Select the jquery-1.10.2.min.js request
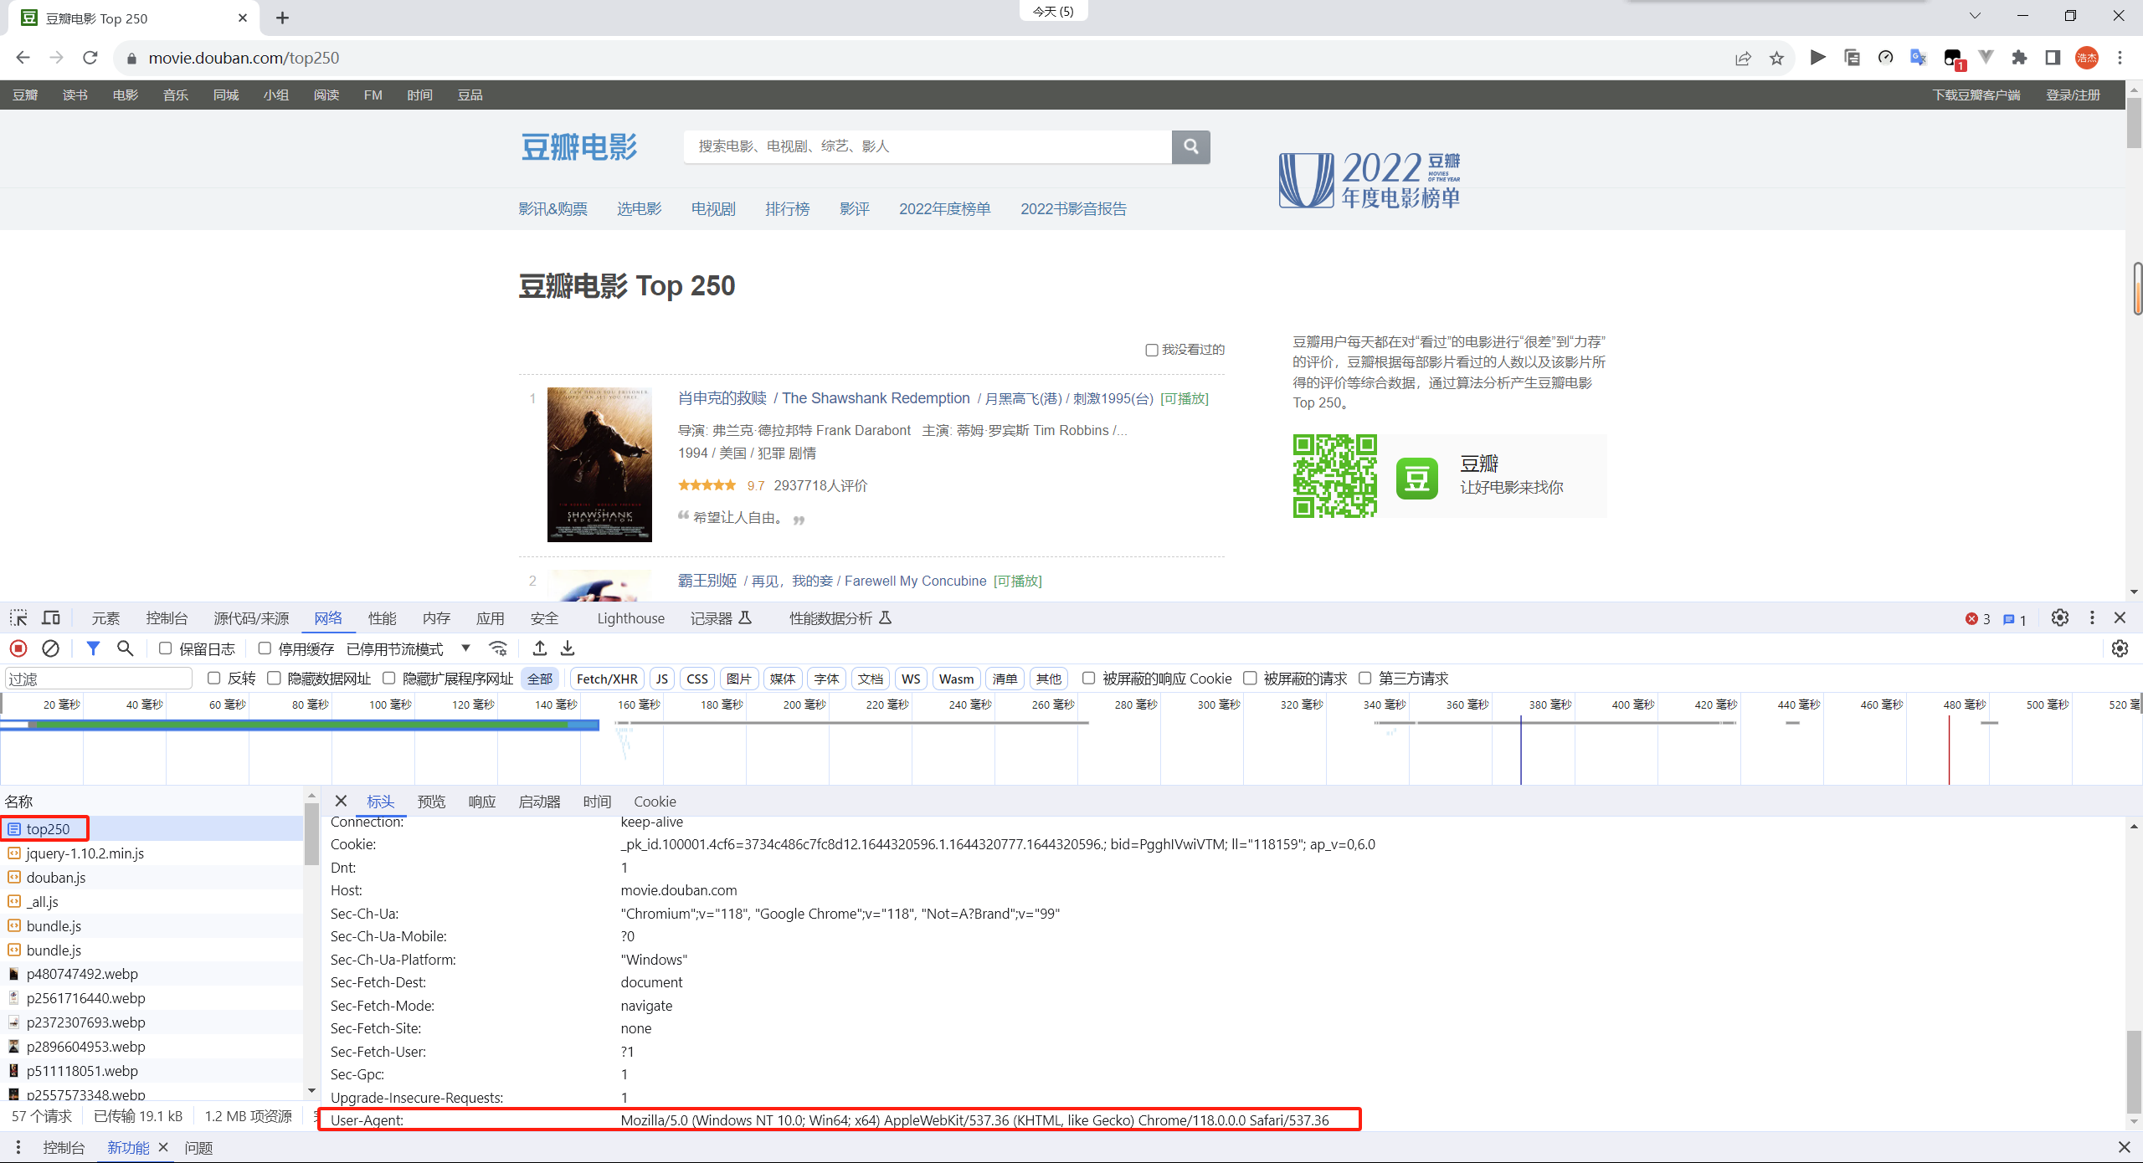Image resolution: width=2143 pixels, height=1163 pixels. (x=152, y=853)
